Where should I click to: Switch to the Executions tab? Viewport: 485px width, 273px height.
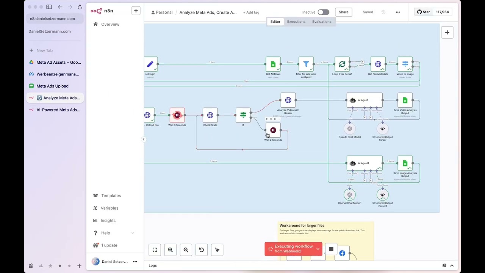point(296,22)
